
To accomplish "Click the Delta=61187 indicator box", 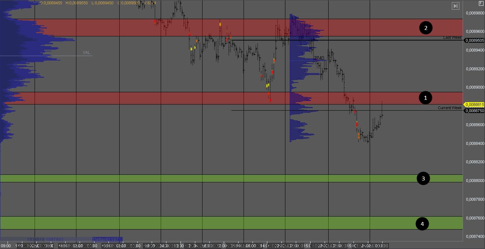I will pyautogui.click(x=107, y=239).
